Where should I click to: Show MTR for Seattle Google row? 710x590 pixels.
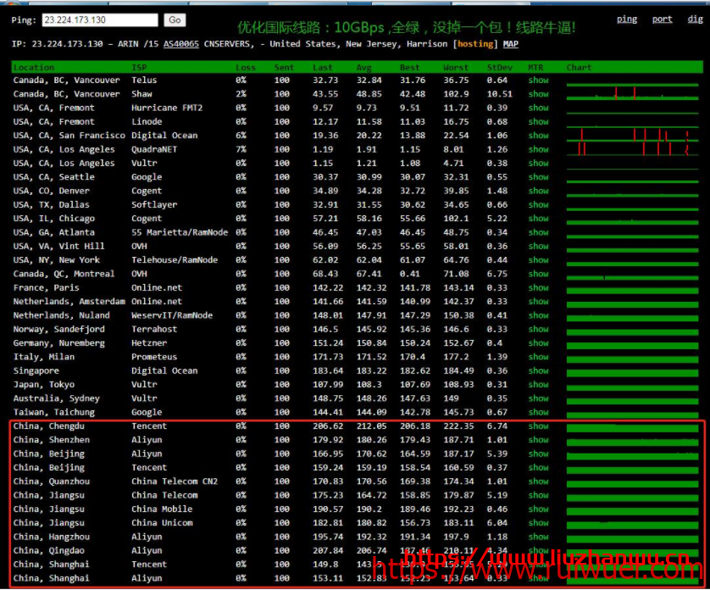[x=538, y=177]
